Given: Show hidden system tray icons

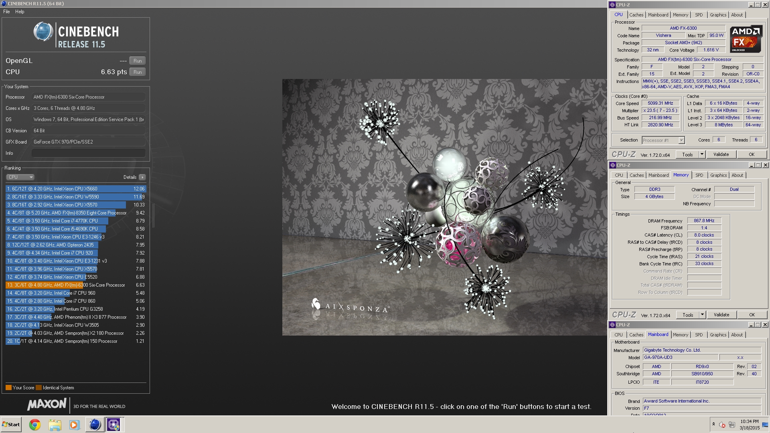Looking at the screenshot, I should tap(713, 424).
